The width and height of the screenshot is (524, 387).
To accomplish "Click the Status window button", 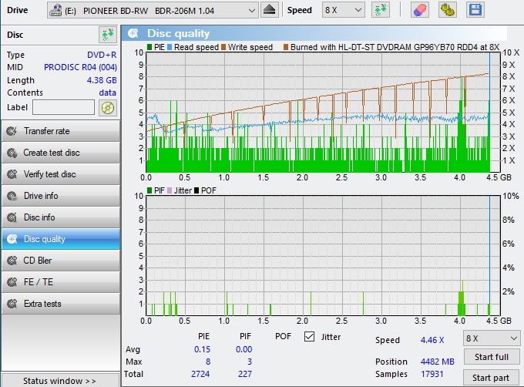I will click(60, 381).
